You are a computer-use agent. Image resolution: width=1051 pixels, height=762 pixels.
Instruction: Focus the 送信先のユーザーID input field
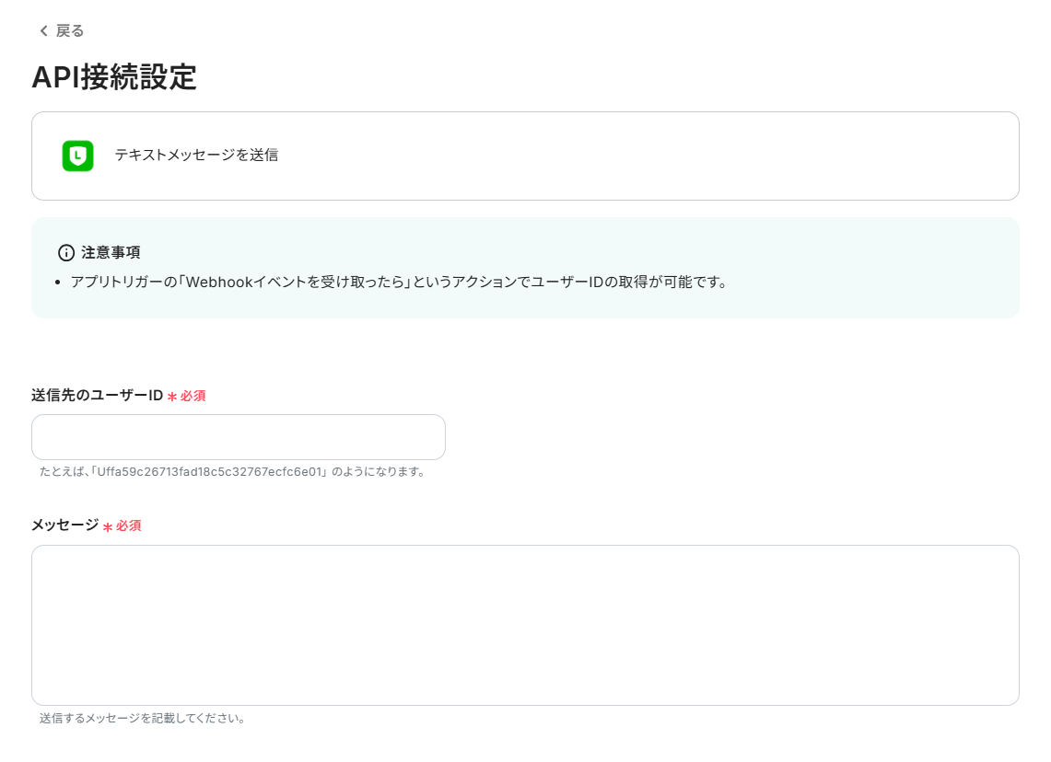click(238, 437)
